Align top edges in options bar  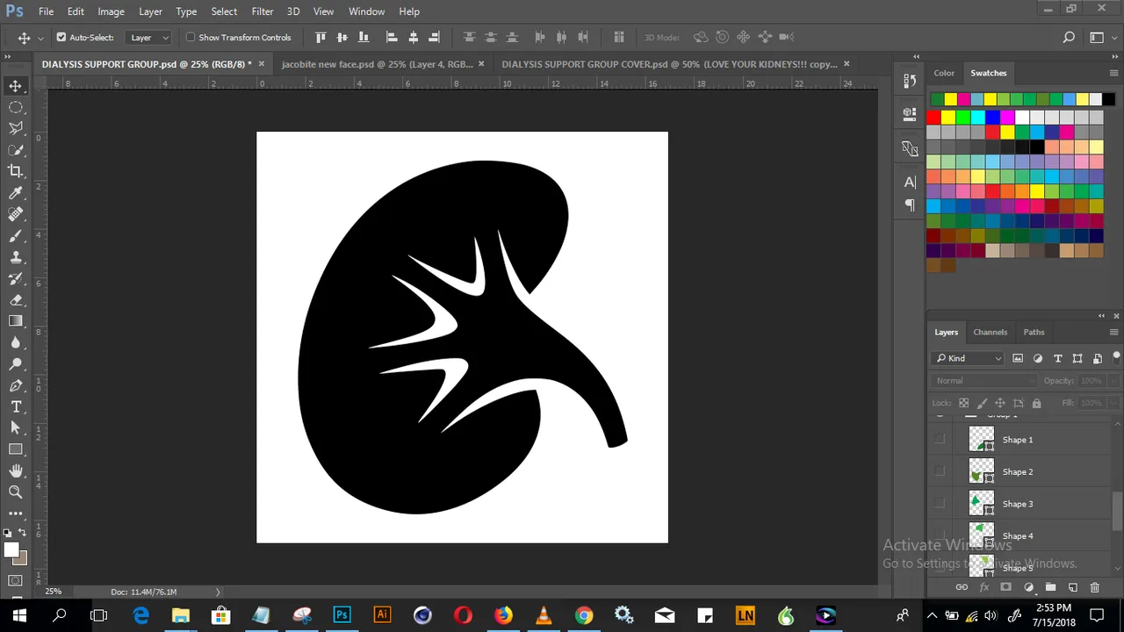click(321, 37)
